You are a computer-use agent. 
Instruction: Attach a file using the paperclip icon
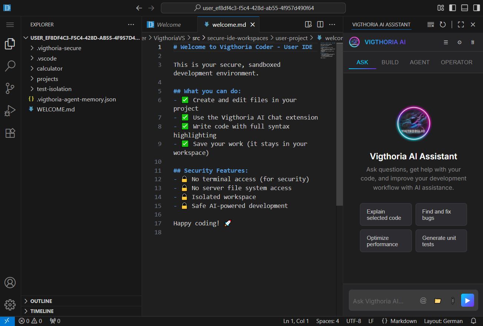(x=453, y=300)
